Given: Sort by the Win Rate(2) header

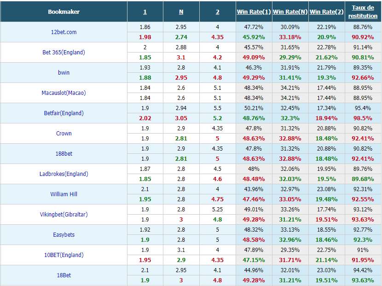Looking at the screenshot, I should coord(326,12).
